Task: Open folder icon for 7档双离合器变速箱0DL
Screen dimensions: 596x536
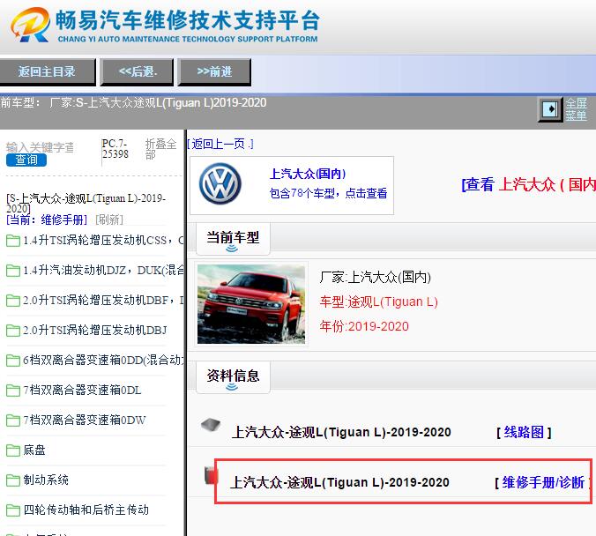Action: coord(13,391)
